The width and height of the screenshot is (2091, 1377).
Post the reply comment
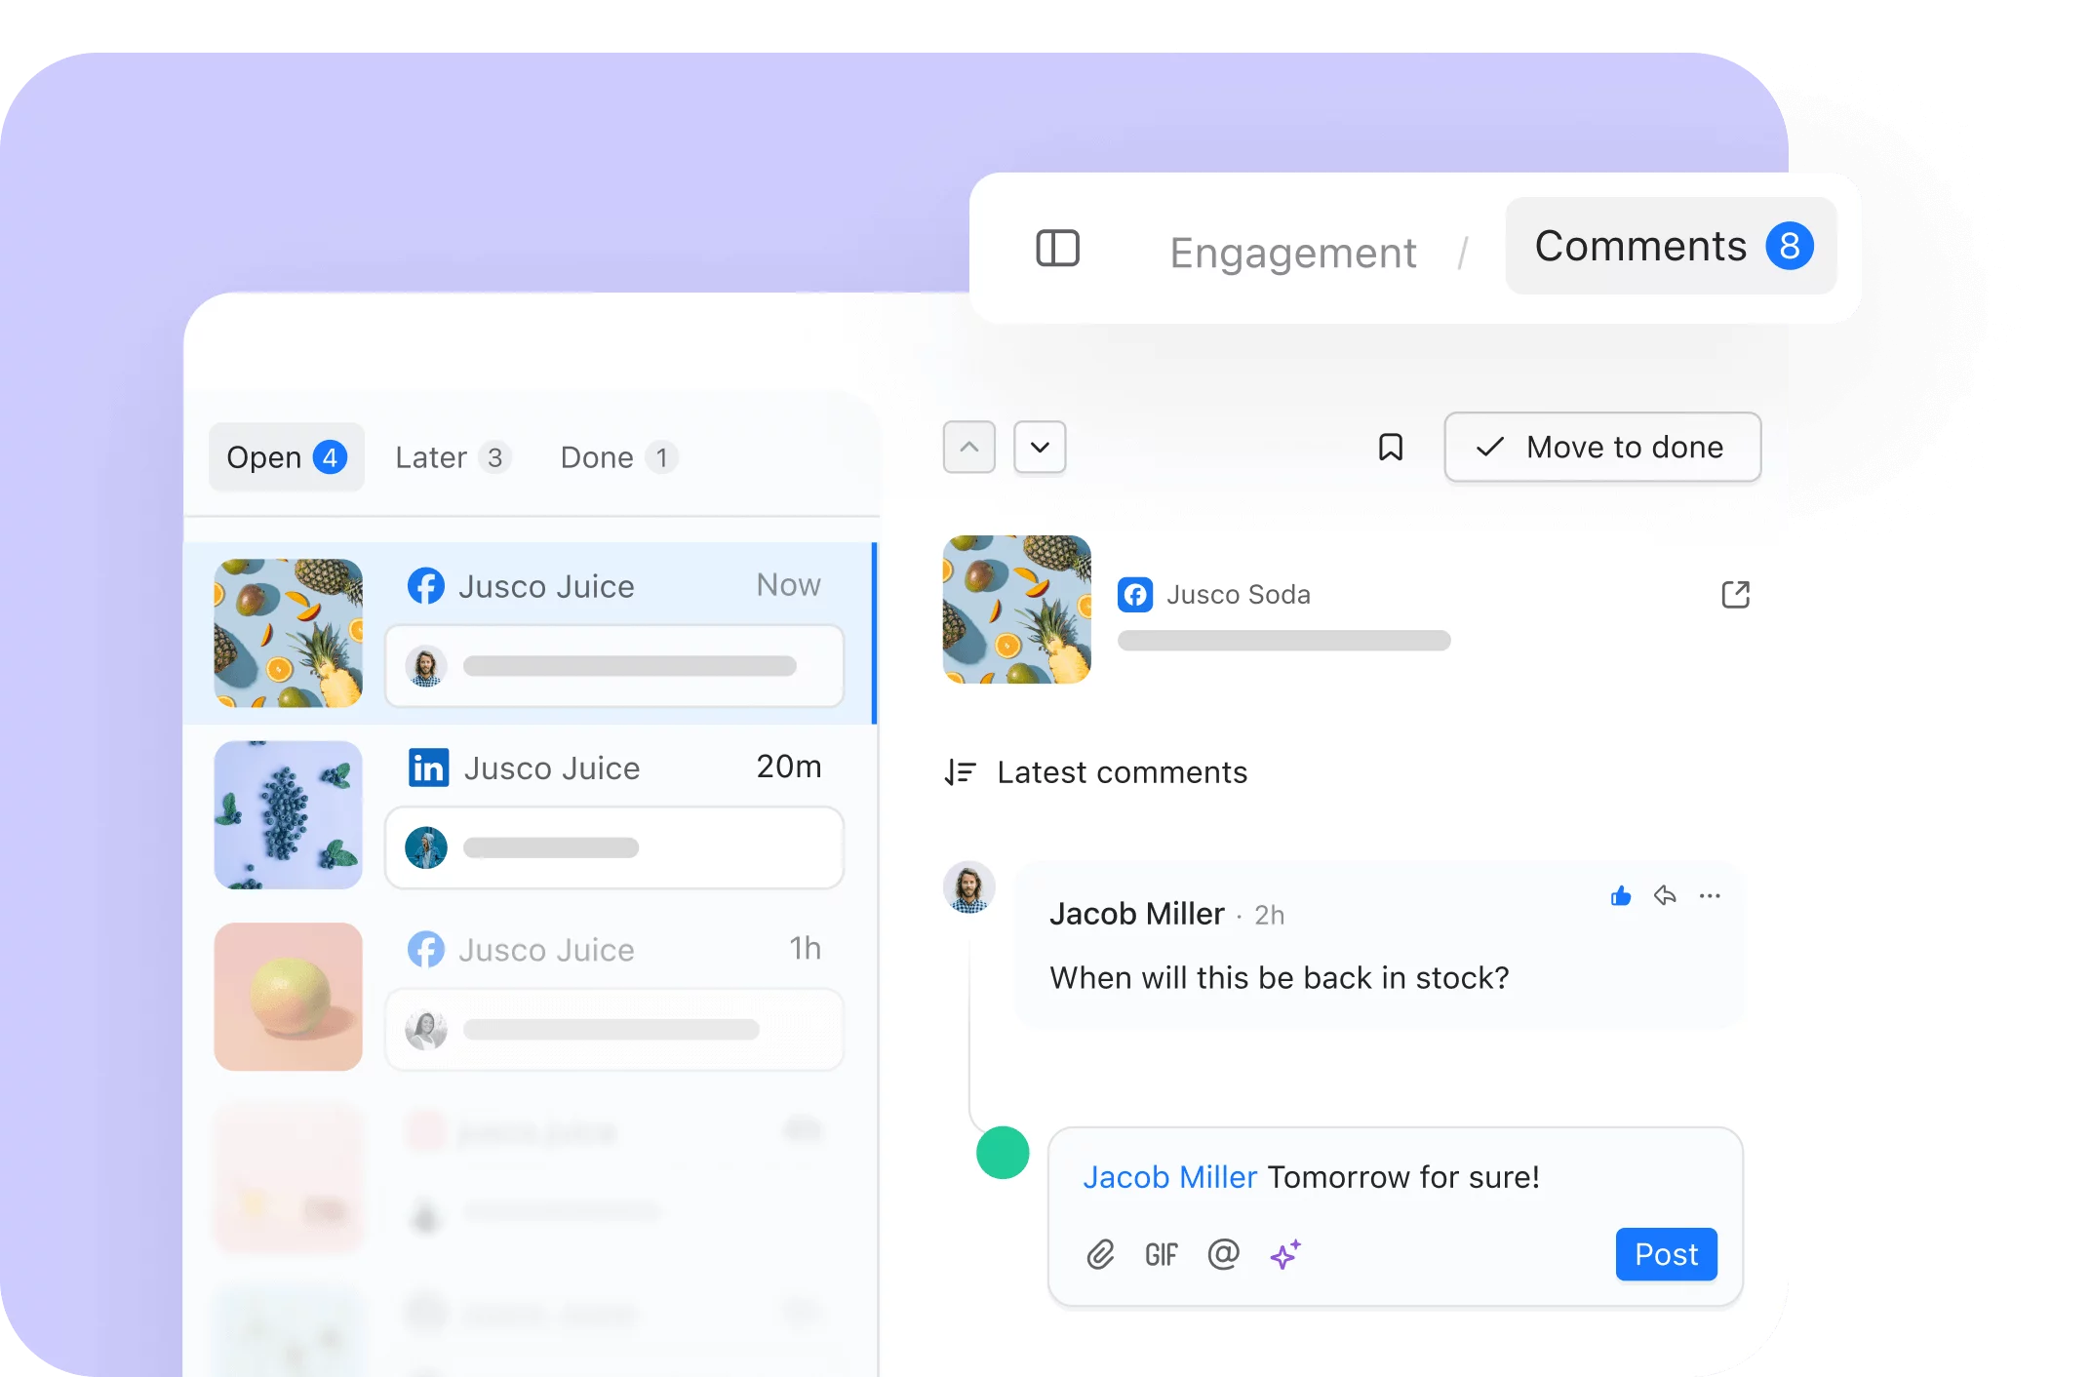1666,1254
